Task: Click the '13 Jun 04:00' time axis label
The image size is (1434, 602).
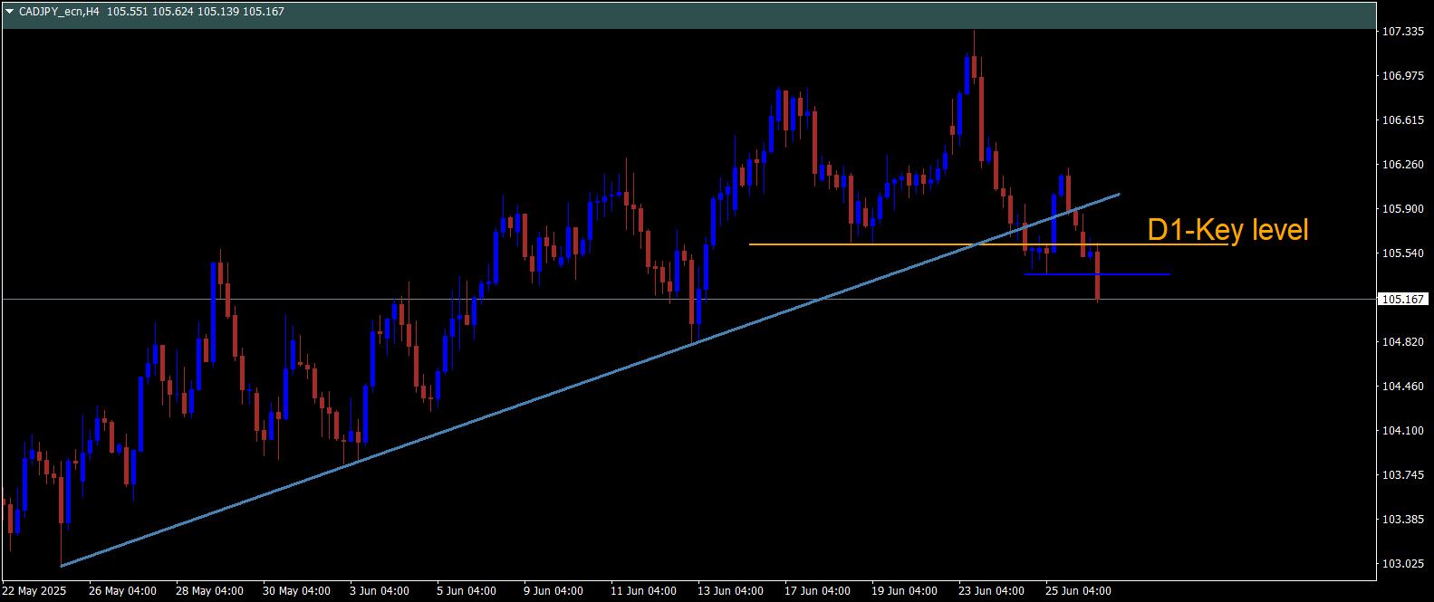Action: [x=731, y=591]
